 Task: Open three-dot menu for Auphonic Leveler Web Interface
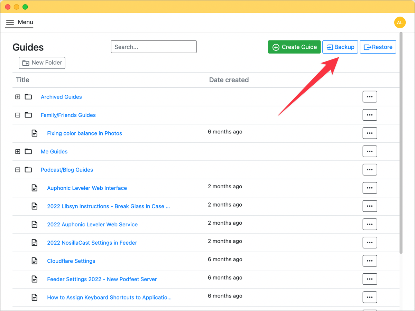(x=370, y=188)
